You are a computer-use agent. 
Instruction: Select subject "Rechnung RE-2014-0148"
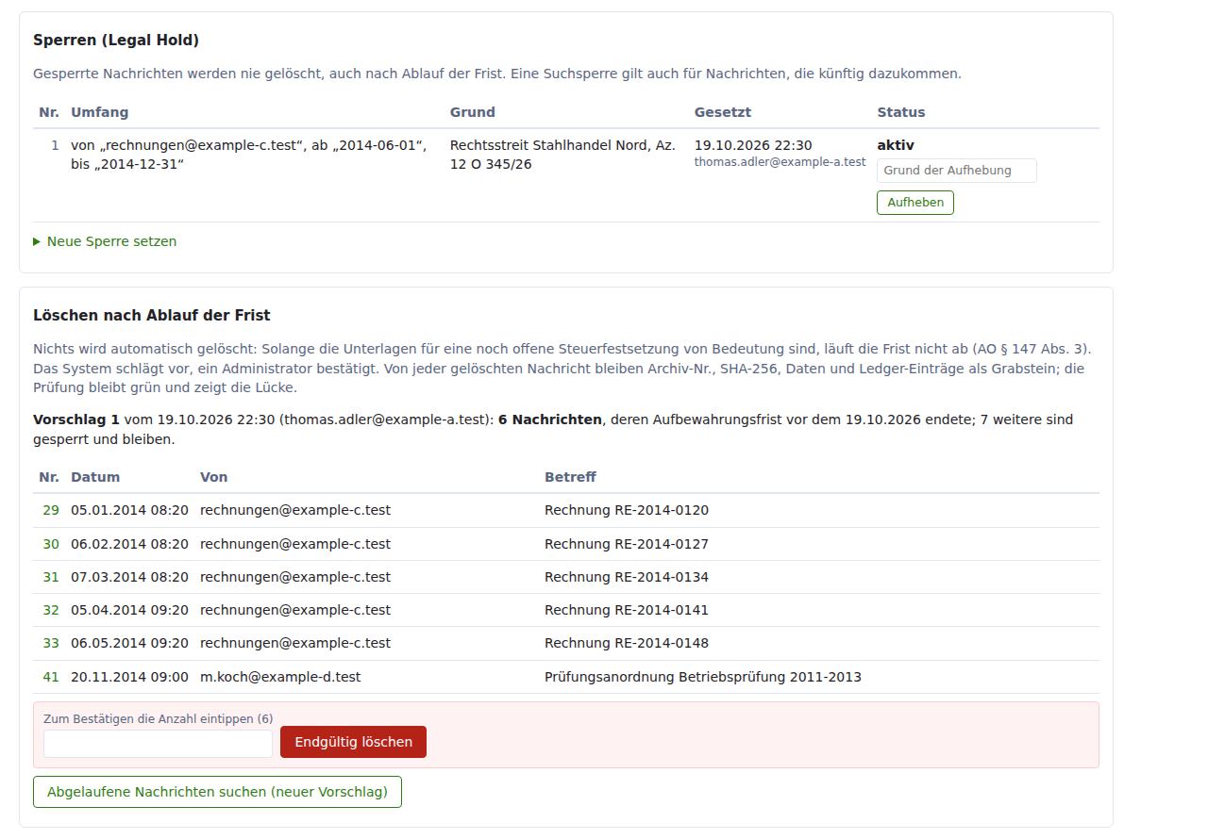[627, 643]
